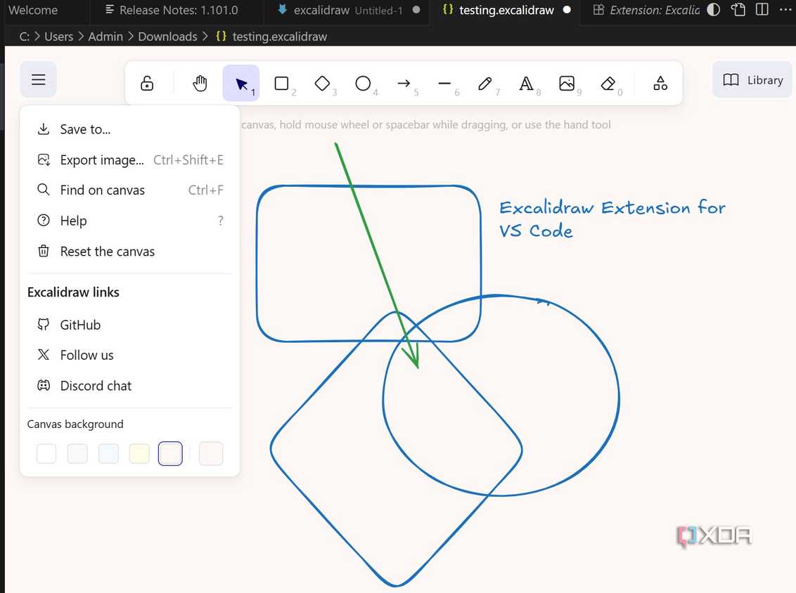
Task: Switch to testing.excalidraw tab
Action: tap(506, 10)
